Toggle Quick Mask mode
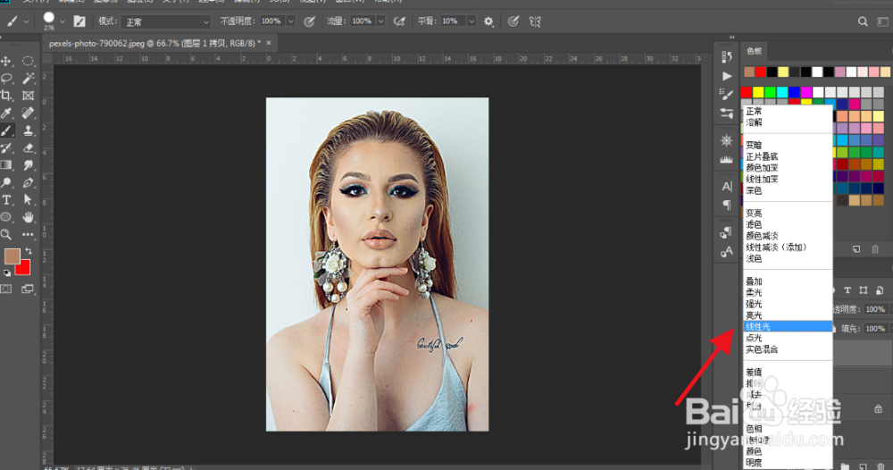 click(x=6, y=290)
